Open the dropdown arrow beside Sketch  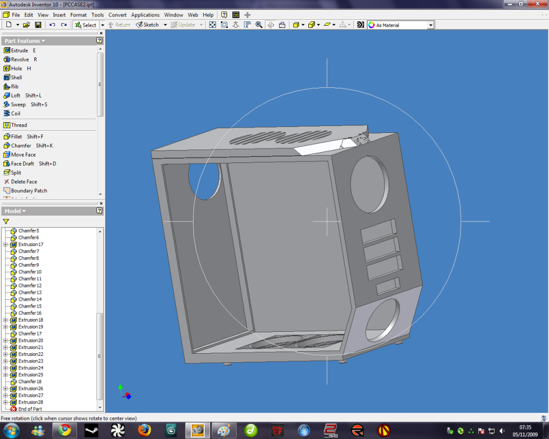point(165,25)
